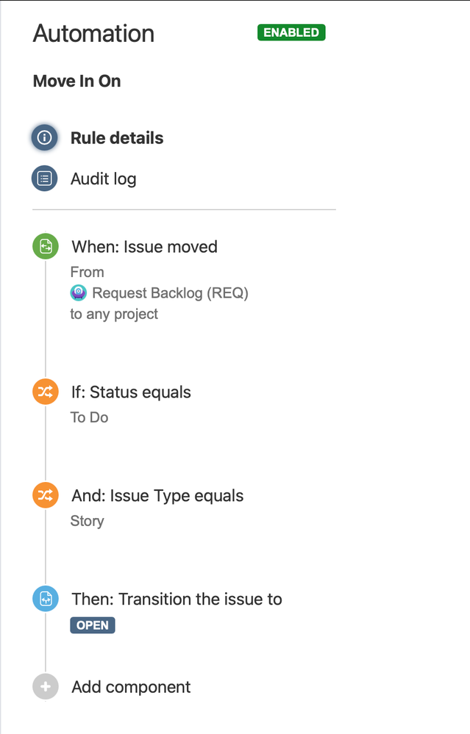Click the Rule details info icon
Viewport: 470px width, 734px height.
pyautogui.click(x=45, y=137)
